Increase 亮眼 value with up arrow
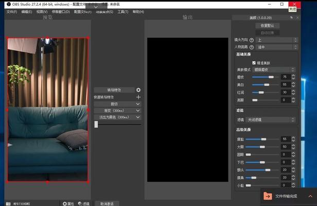The image size is (317, 206). (x=293, y=98)
